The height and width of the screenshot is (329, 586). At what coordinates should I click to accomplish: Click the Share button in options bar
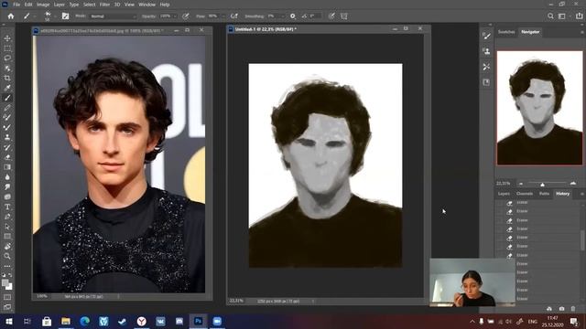(x=579, y=16)
